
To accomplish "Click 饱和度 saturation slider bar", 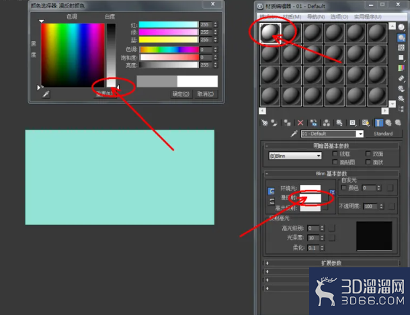I will pos(169,57).
